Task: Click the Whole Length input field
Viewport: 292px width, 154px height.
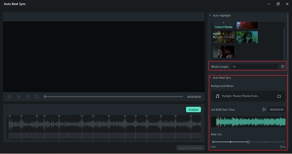Action: click(x=254, y=67)
